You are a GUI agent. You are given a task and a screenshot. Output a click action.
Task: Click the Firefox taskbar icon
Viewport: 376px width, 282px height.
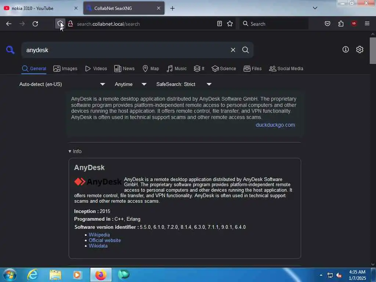101,275
